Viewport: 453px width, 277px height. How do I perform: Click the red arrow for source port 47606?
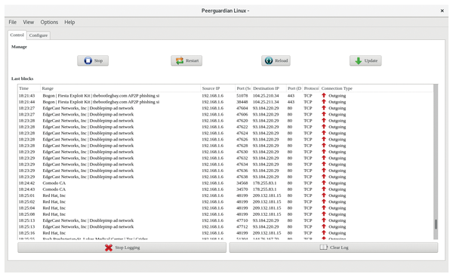324,114
